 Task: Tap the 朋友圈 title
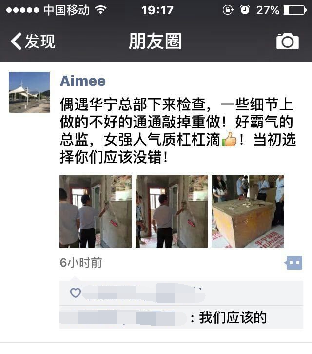[155, 42]
